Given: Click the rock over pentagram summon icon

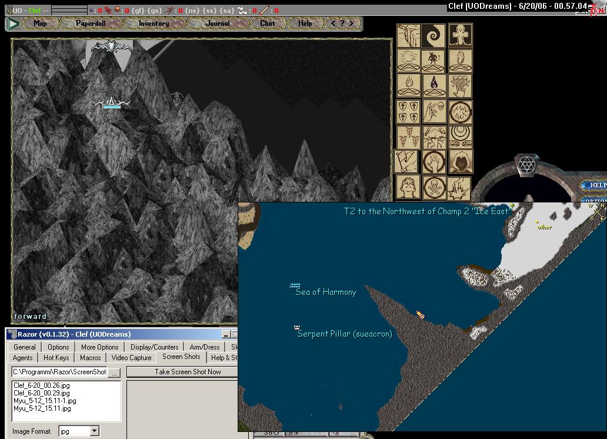Looking at the screenshot, I should click(461, 61).
